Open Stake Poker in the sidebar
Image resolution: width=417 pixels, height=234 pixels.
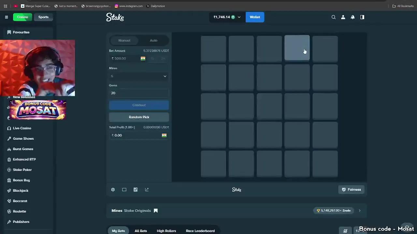(x=22, y=170)
